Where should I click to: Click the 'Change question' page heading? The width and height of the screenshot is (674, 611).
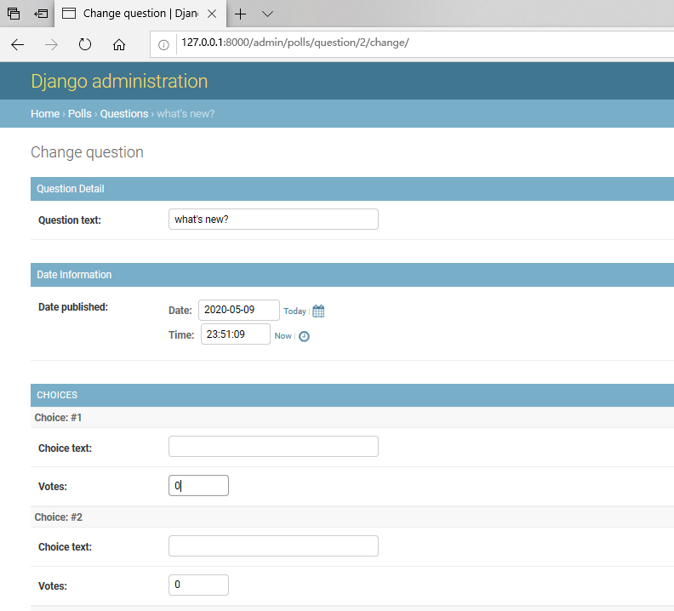(88, 152)
